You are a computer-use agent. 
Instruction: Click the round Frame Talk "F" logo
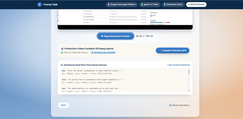click(39, 4)
